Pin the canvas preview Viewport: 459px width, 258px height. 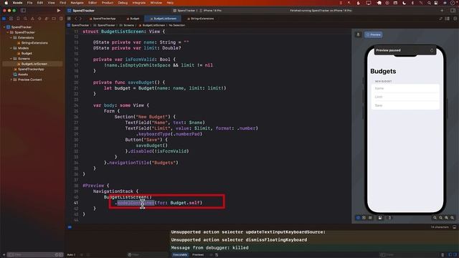[x=358, y=34]
